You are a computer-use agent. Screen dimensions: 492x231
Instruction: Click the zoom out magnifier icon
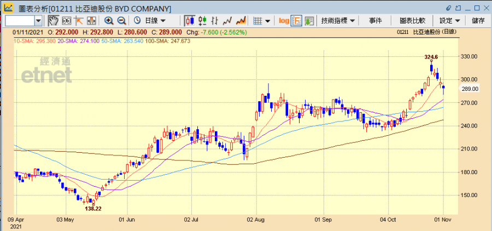121,20
